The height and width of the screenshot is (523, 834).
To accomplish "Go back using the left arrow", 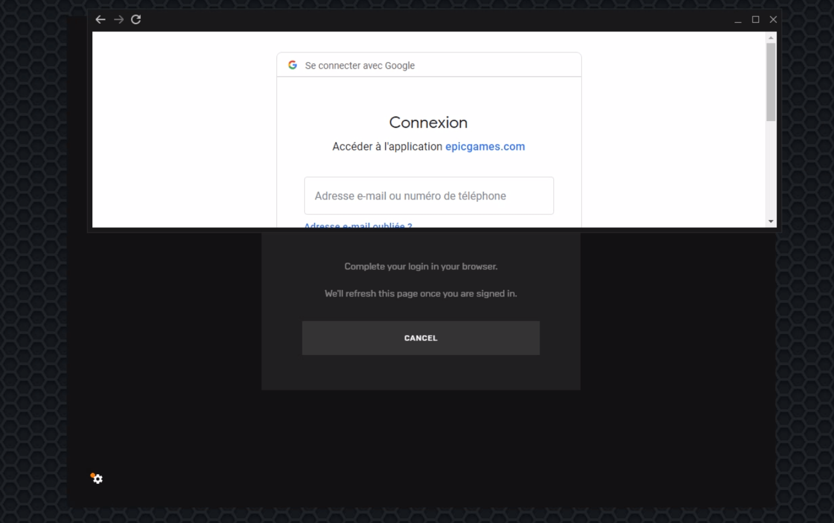I will [100, 20].
